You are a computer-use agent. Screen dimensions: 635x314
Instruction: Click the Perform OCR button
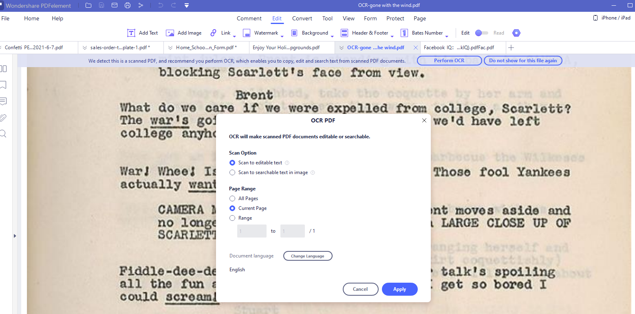[449, 61]
